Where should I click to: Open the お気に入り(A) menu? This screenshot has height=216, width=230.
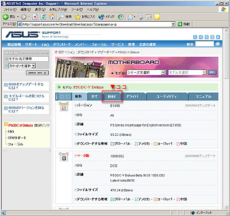(x=58, y=9)
